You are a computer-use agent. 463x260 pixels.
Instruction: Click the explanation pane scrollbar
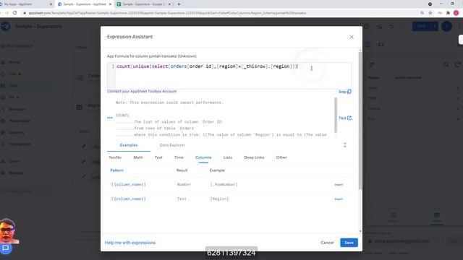coord(336,115)
